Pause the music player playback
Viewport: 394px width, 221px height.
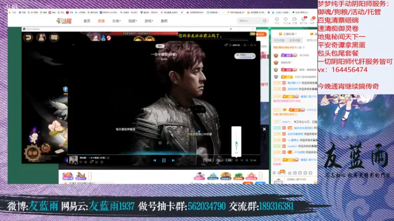click(x=164, y=161)
